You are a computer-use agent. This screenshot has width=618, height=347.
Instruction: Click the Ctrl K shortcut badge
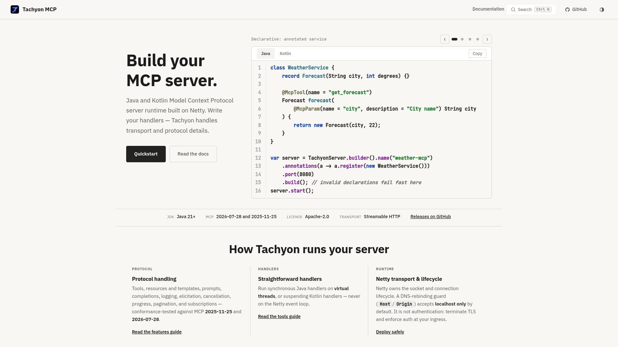click(x=543, y=10)
